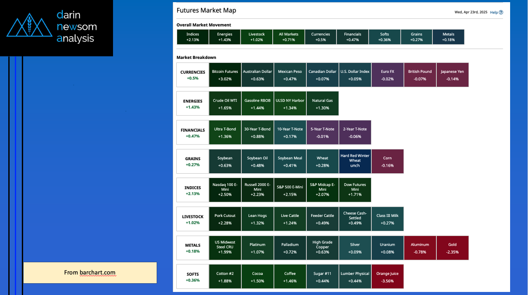The image size is (528, 295).
Task: Click the Orange Juice tile
Action: point(387,277)
